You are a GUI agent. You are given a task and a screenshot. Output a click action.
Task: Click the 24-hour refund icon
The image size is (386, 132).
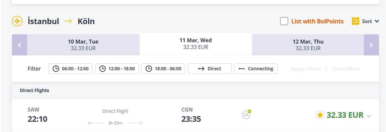click(246, 115)
